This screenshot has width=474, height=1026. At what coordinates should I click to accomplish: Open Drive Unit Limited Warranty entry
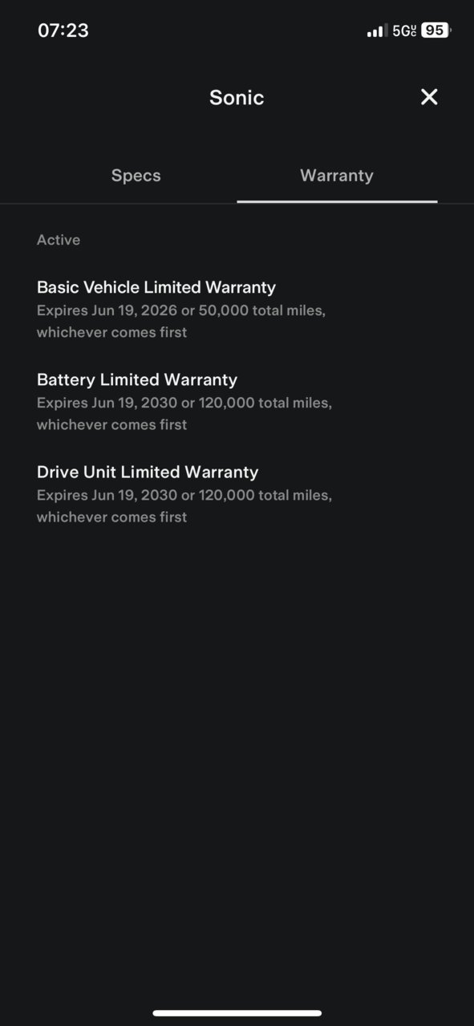tap(184, 493)
